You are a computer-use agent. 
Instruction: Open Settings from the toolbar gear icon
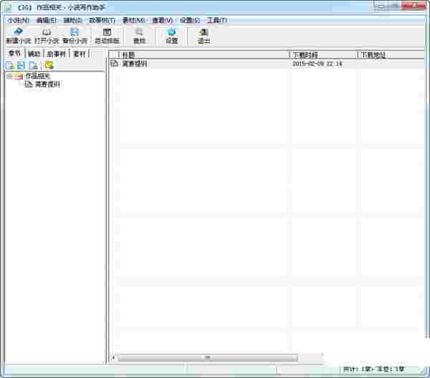(172, 32)
